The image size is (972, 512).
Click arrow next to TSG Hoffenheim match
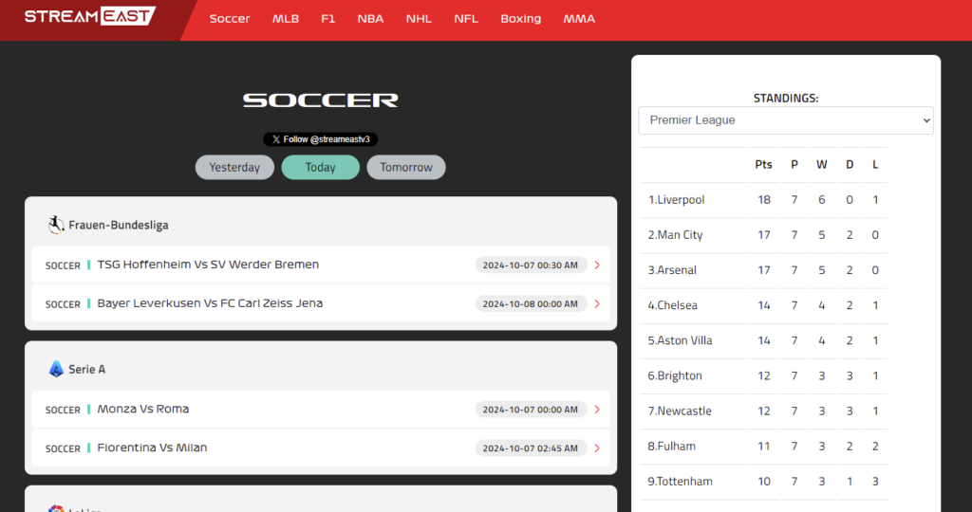coord(597,265)
